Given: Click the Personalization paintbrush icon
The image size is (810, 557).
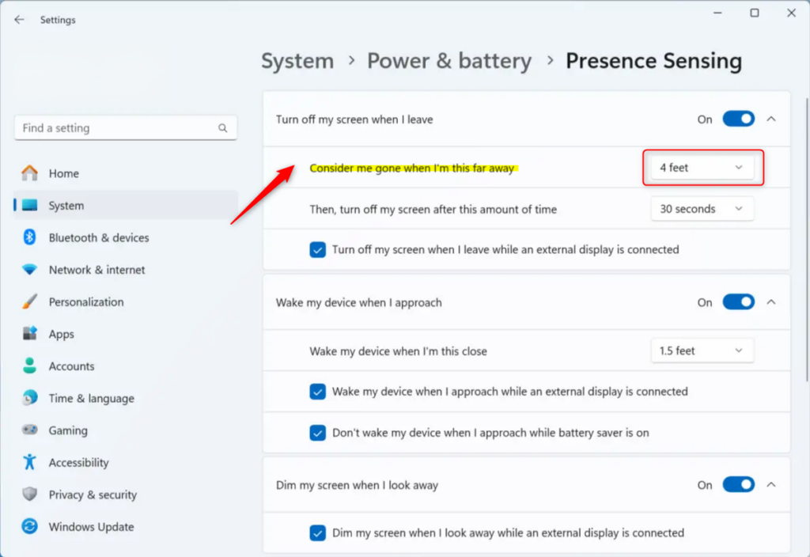Looking at the screenshot, I should point(29,301).
